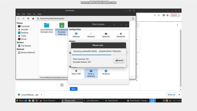Click the Possible threats: 207 text
197x111 pixels.
click(x=82, y=62)
